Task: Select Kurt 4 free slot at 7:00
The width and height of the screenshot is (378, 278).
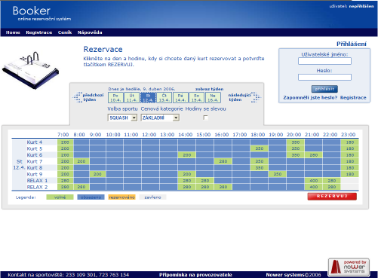Action: (x=65, y=142)
